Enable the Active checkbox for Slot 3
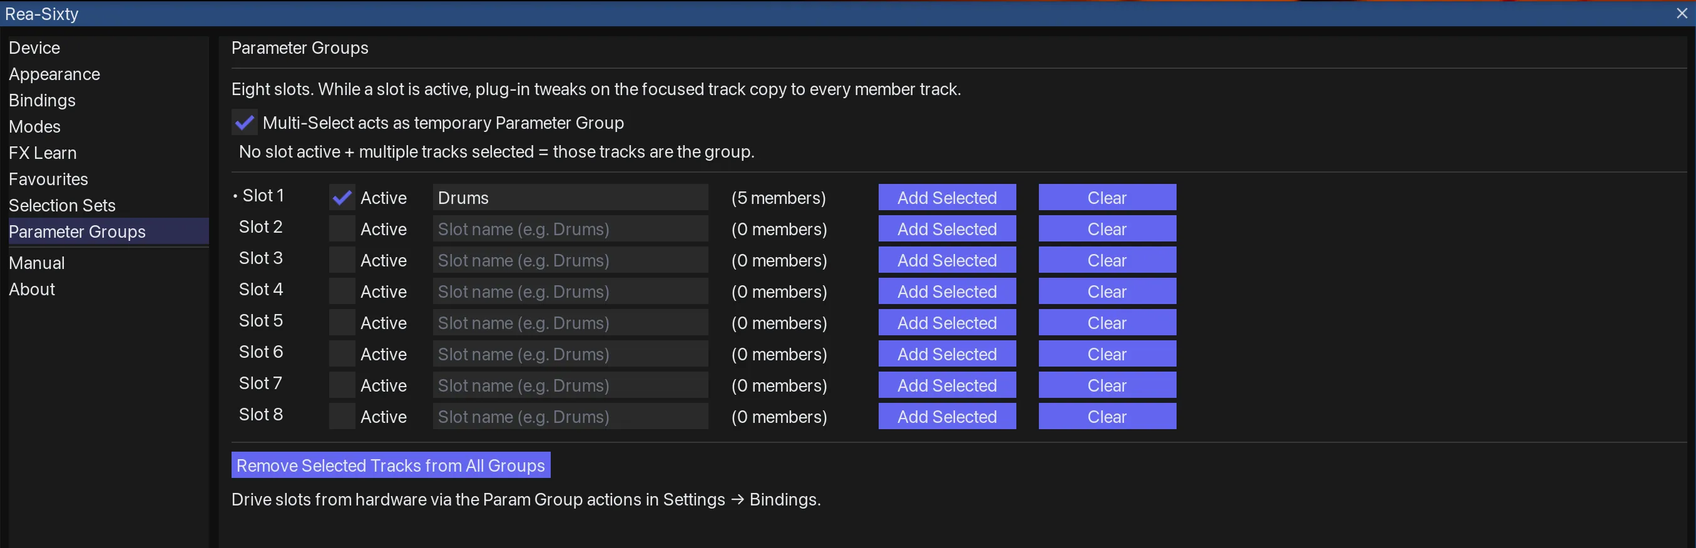1696x548 pixels. tap(342, 260)
